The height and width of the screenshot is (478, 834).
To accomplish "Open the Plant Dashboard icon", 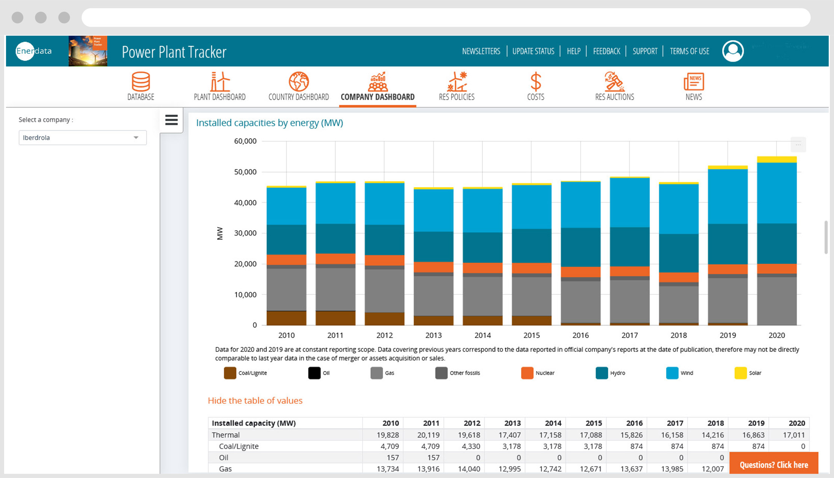I will (220, 81).
